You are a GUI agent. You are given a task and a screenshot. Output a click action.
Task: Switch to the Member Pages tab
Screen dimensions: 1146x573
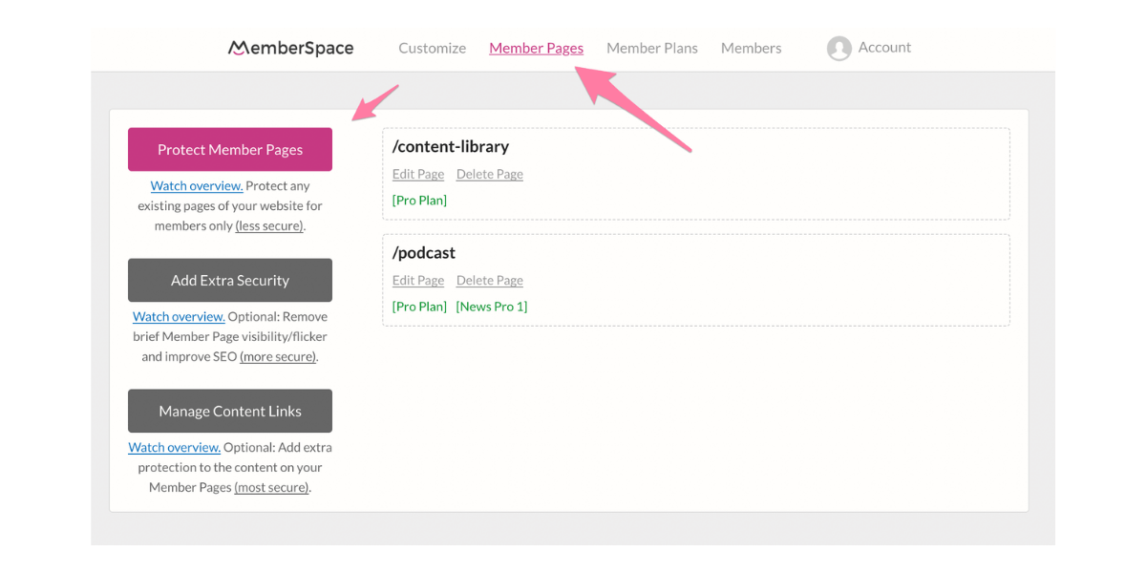[536, 48]
